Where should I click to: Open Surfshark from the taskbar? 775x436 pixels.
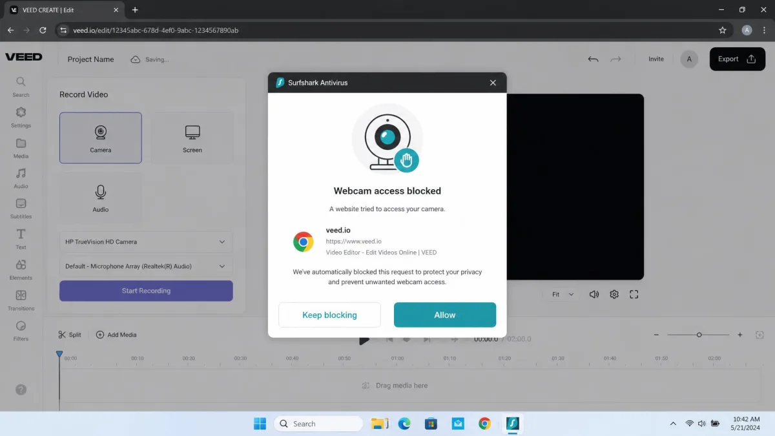click(512, 424)
